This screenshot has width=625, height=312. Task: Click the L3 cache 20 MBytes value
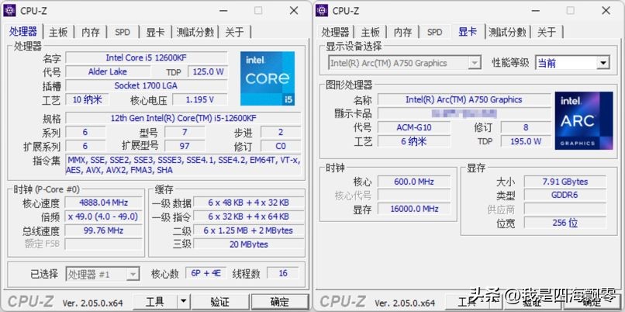(249, 244)
